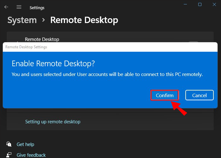Image resolution: width=221 pixels, height=158 pixels.
Task: Click the breadcrumb chevron after System
Action: 44,20
